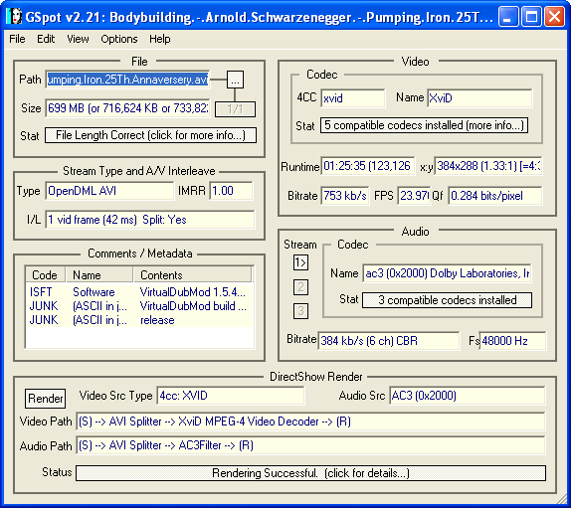The image size is (571, 508).
Task: Click the Runtime field showing 01:25:35
Action: point(368,166)
